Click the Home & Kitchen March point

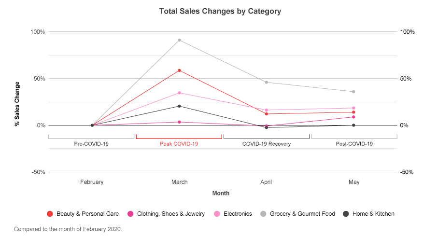(179, 106)
